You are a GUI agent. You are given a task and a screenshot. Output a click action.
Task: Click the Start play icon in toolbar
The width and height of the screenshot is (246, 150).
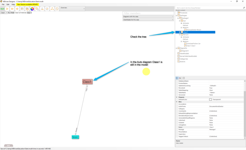7,9
